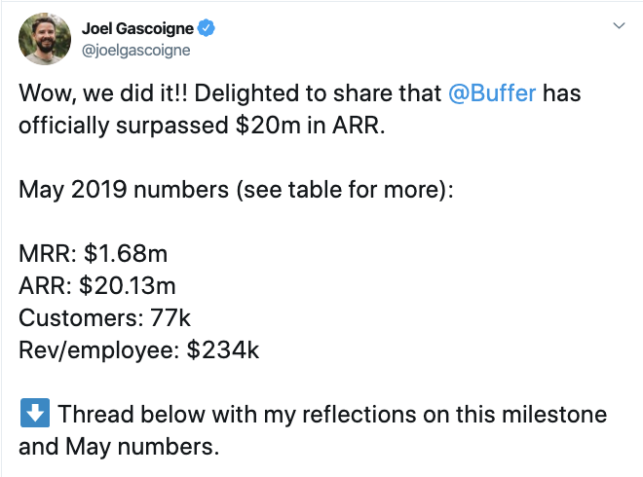Click the "and May numbers." closing line
The image size is (643, 477).
point(119,447)
